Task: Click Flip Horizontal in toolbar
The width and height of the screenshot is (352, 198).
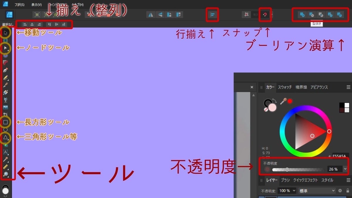Action: pyautogui.click(x=151, y=14)
